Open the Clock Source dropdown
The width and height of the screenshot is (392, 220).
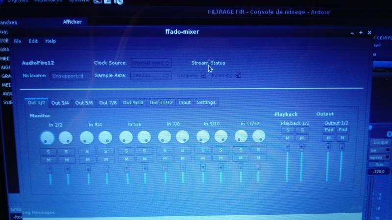pos(151,63)
